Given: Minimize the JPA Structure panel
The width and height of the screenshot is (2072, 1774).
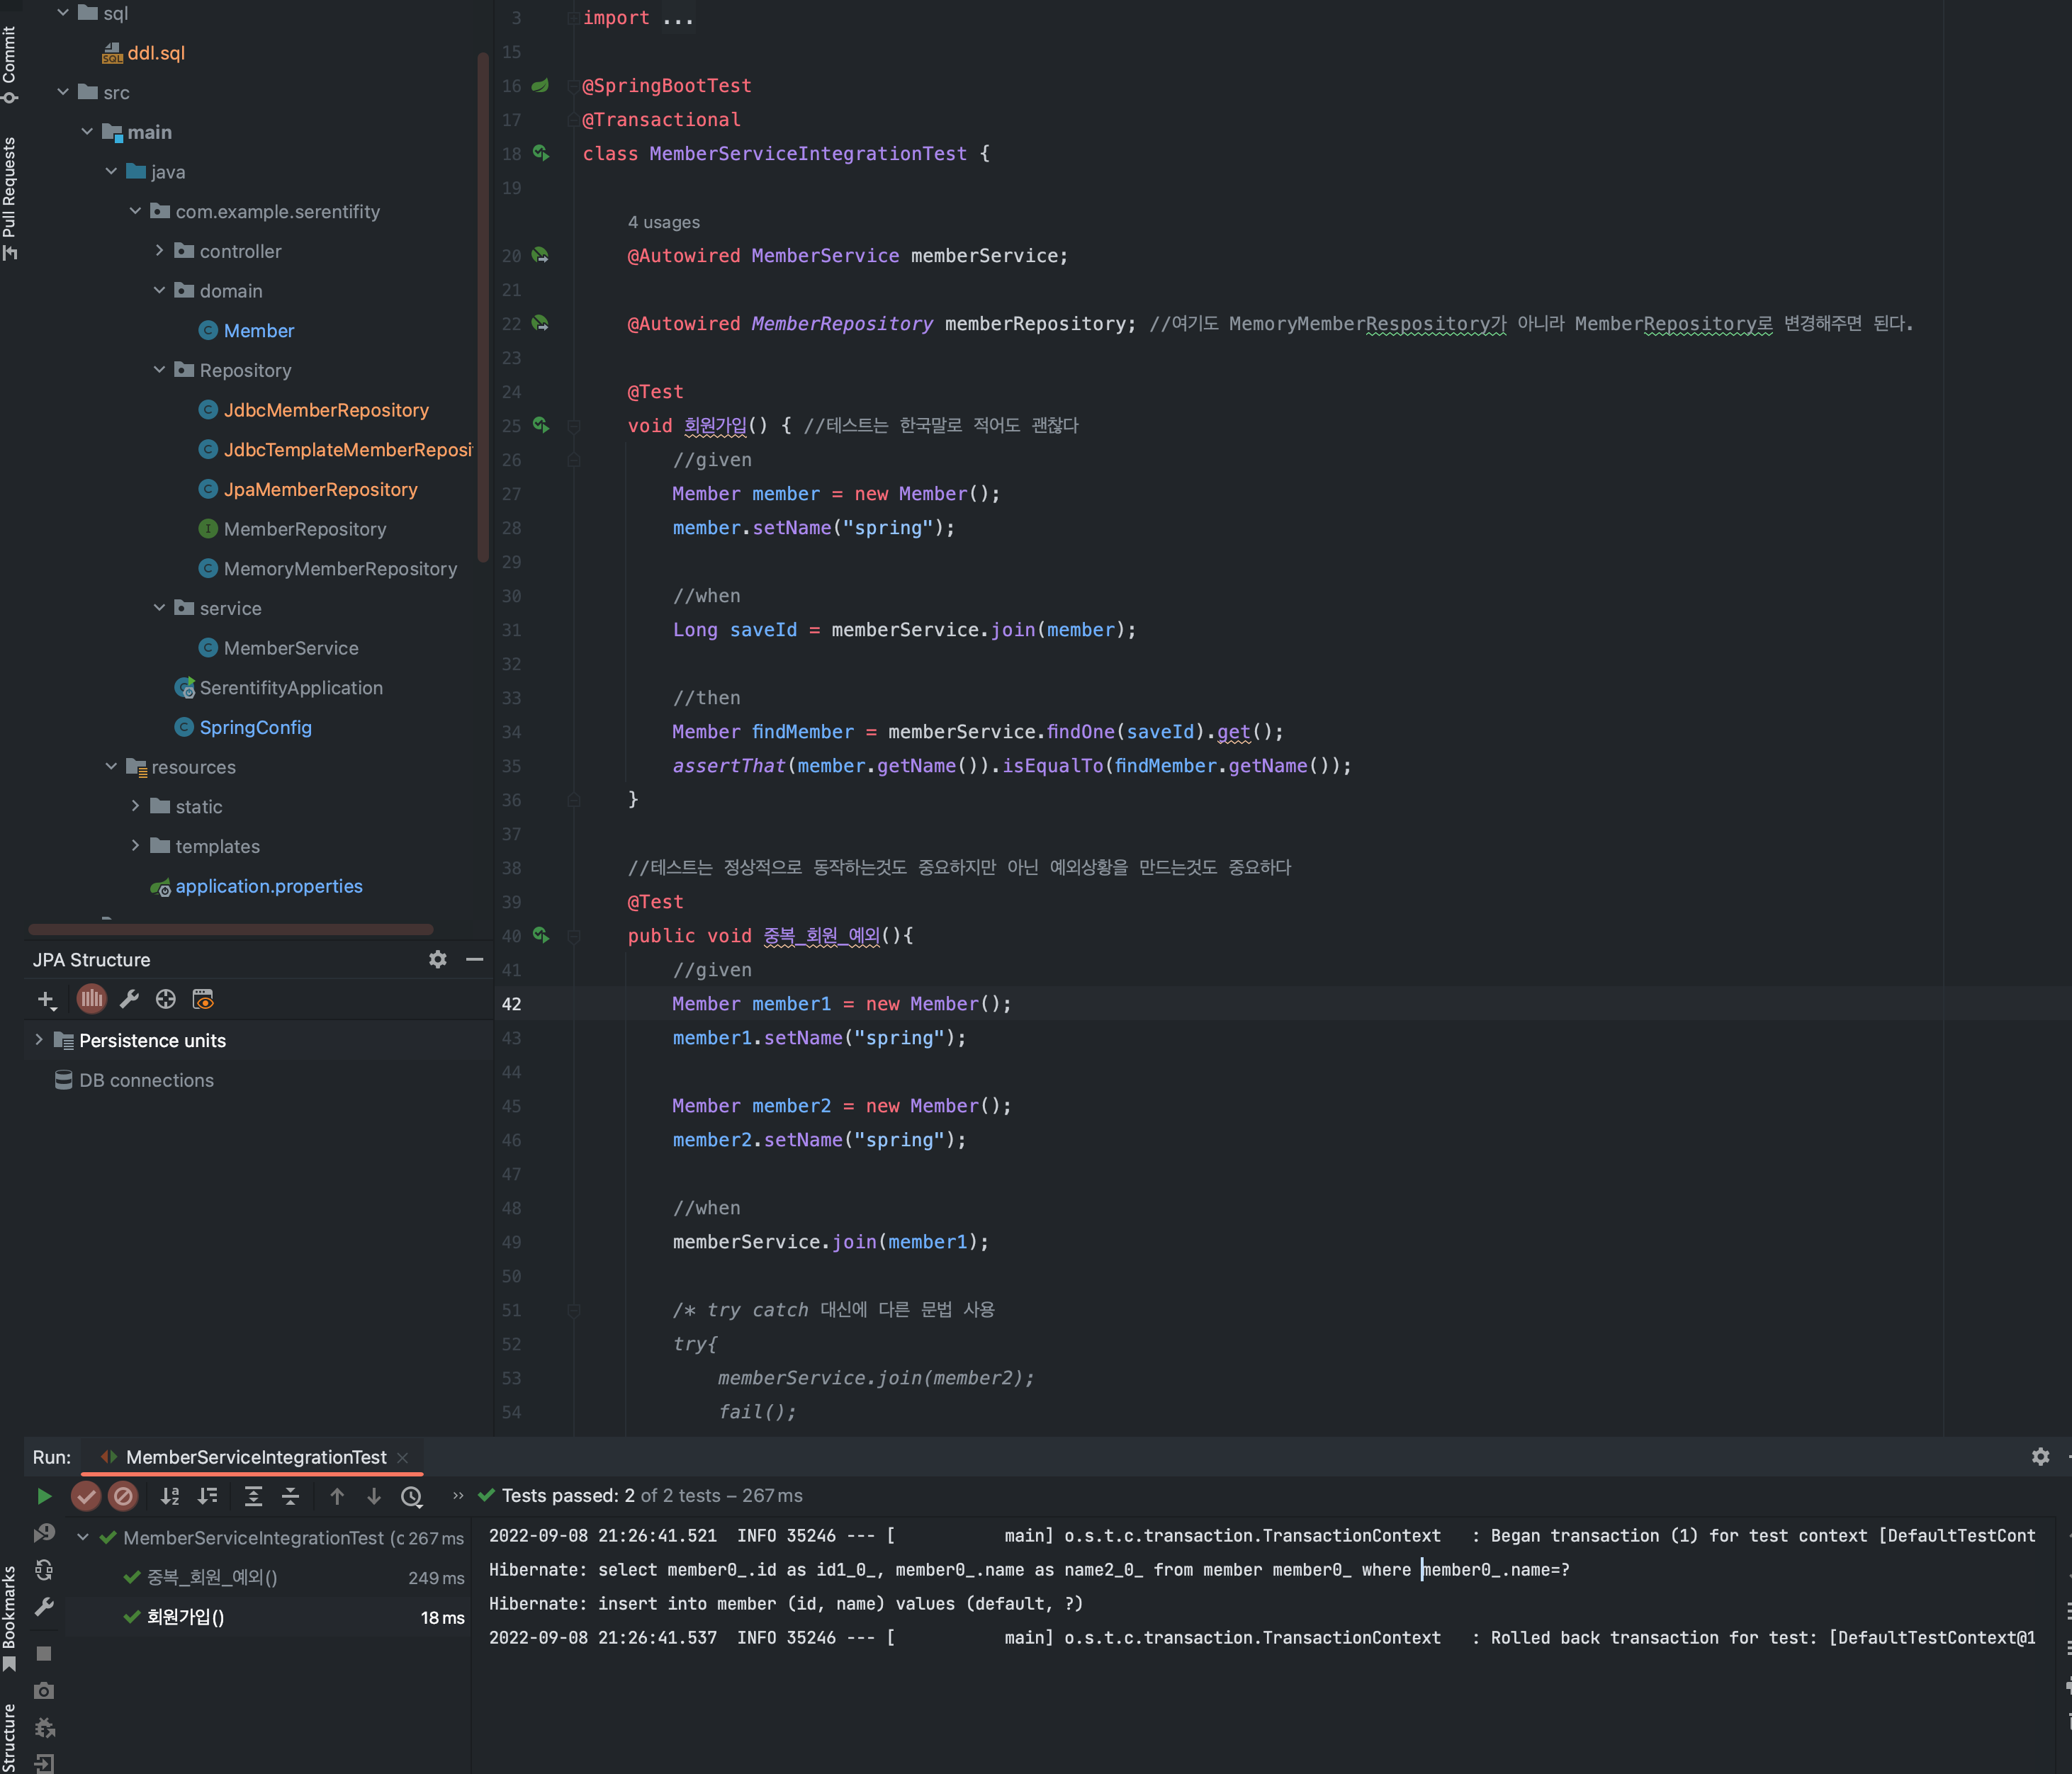Looking at the screenshot, I should [475, 959].
